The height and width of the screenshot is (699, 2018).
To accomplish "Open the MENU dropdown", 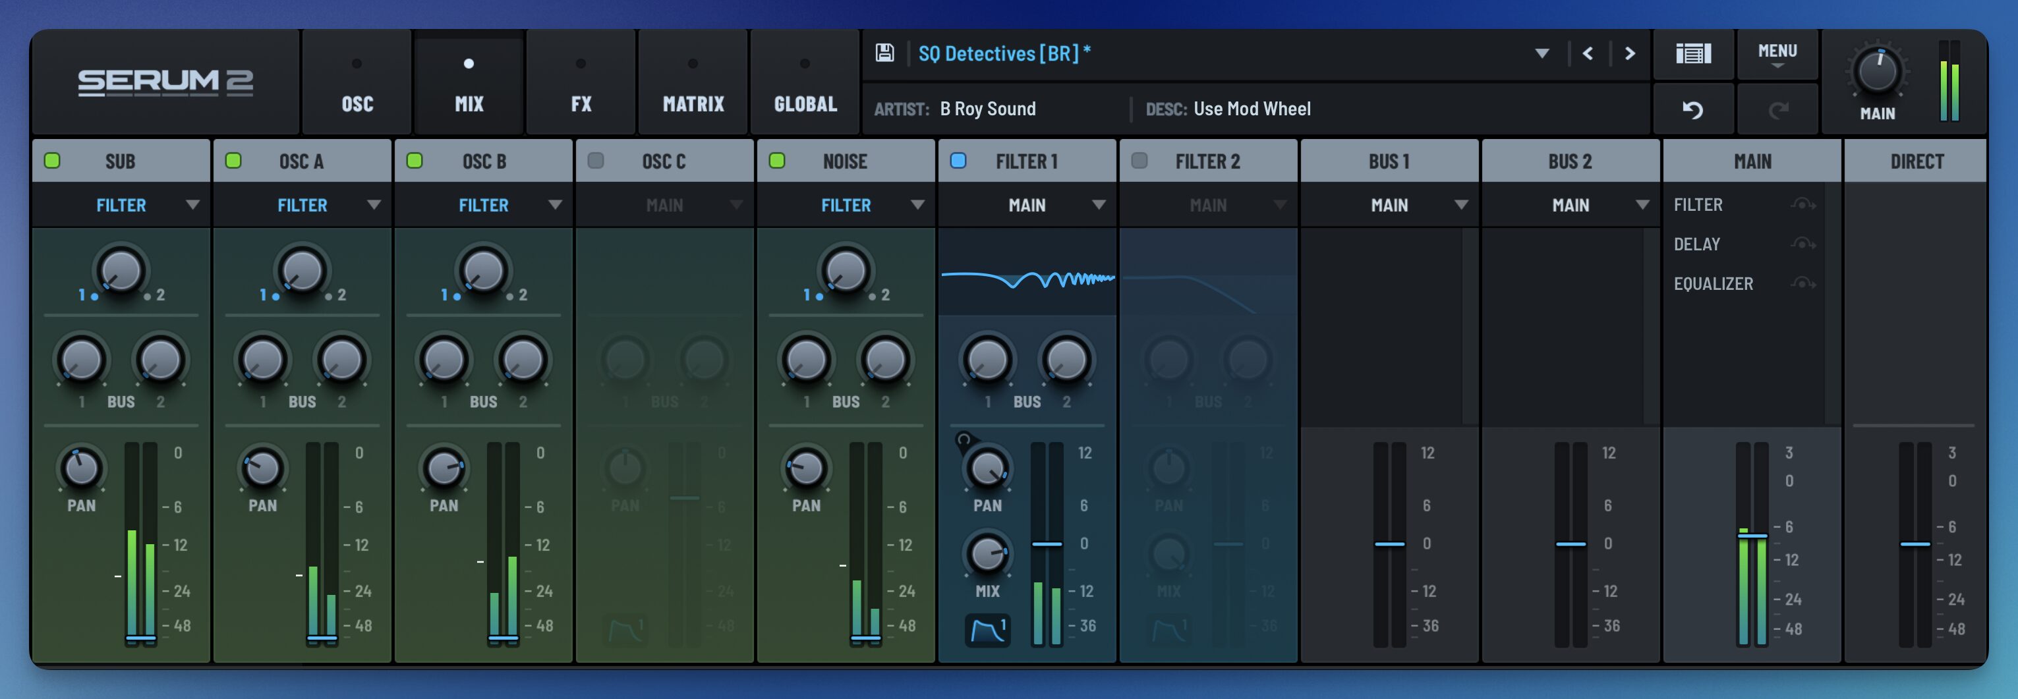I will pyautogui.click(x=1777, y=54).
